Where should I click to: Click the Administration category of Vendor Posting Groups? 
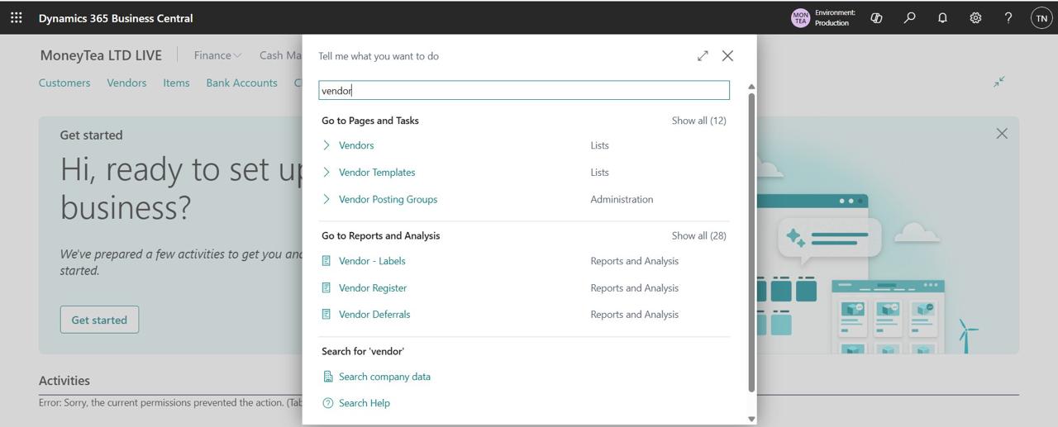[x=622, y=199]
